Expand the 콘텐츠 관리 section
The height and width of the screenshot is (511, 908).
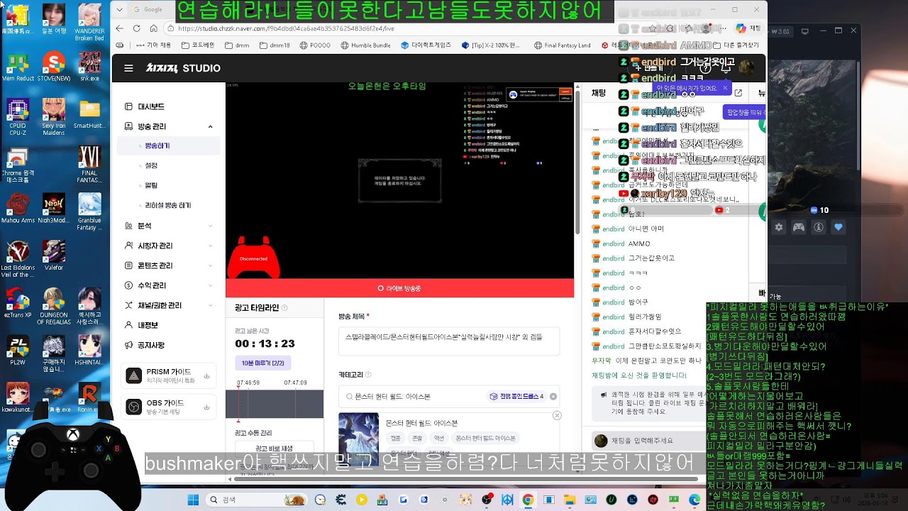(x=211, y=265)
